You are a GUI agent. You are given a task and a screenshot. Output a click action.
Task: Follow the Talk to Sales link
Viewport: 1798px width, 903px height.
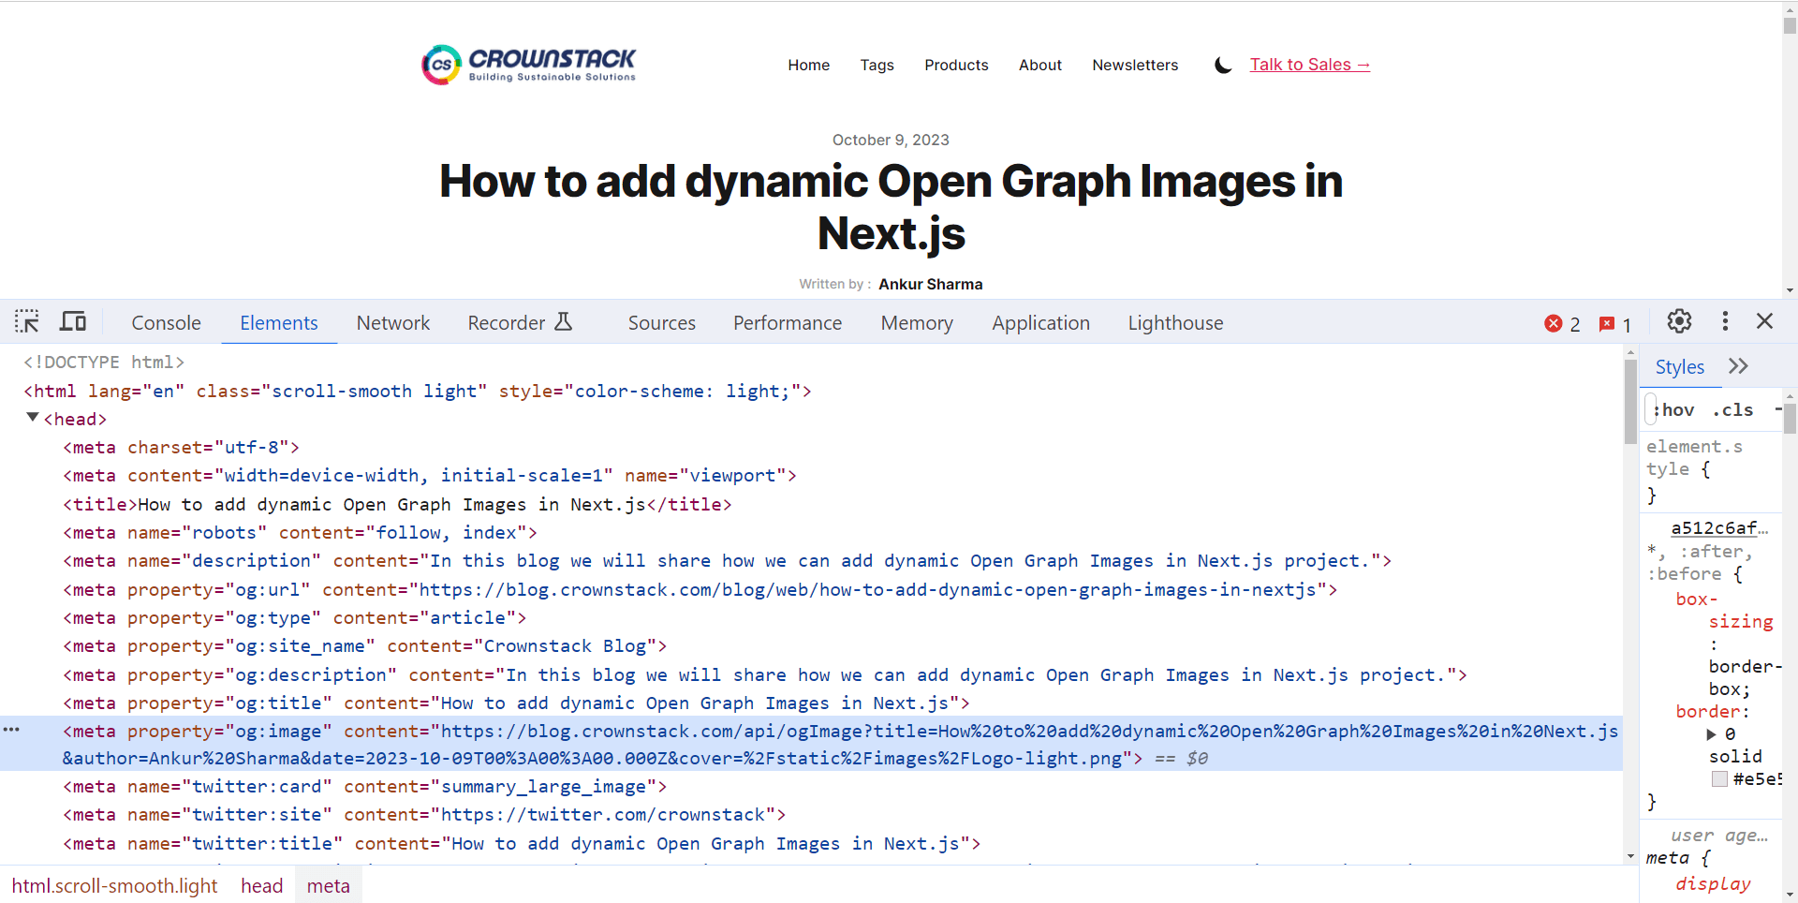(x=1309, y=64)
